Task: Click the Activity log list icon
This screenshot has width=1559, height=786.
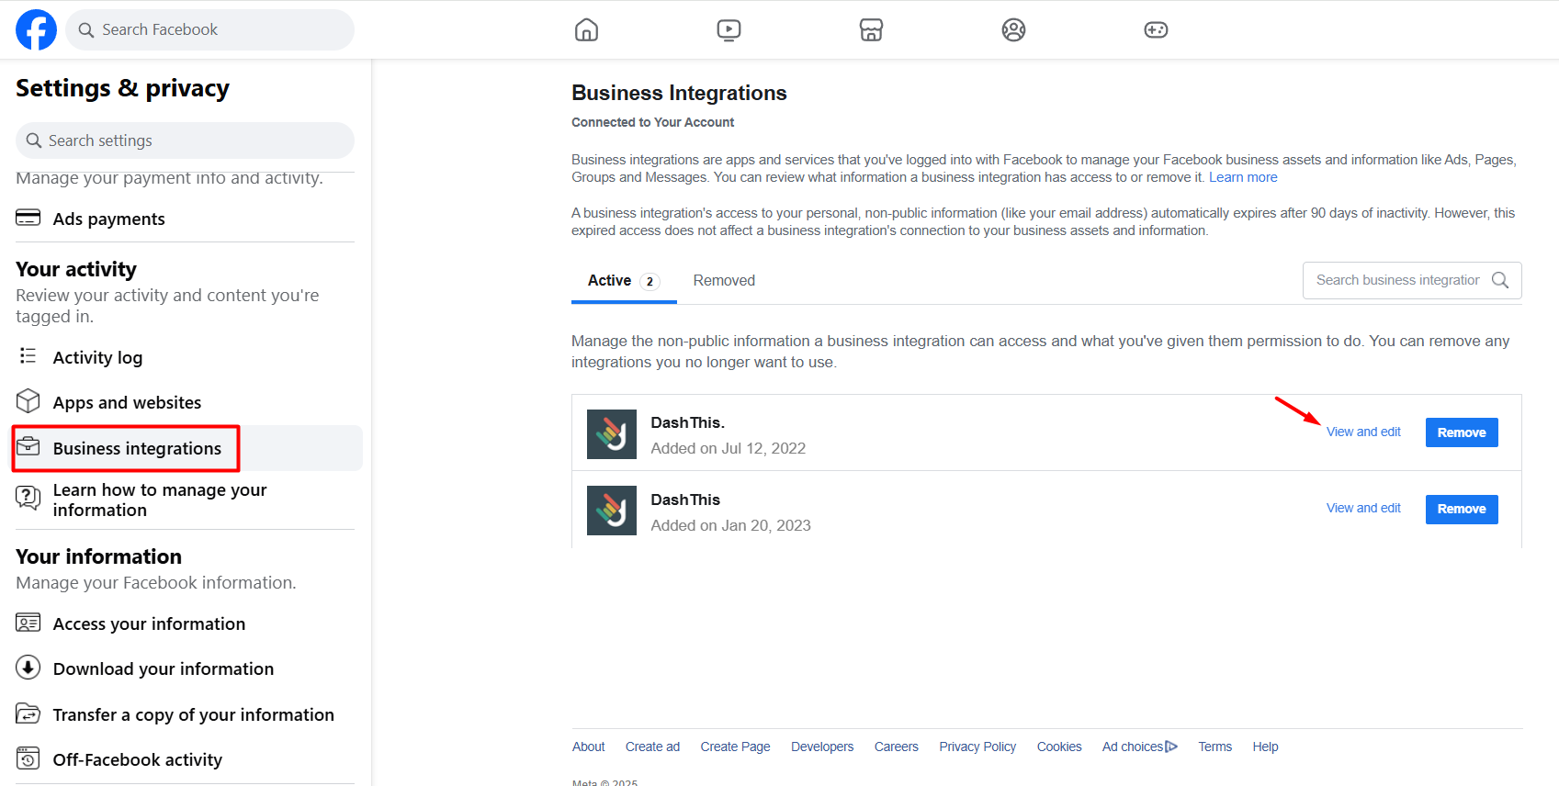Action: point(28,356)
